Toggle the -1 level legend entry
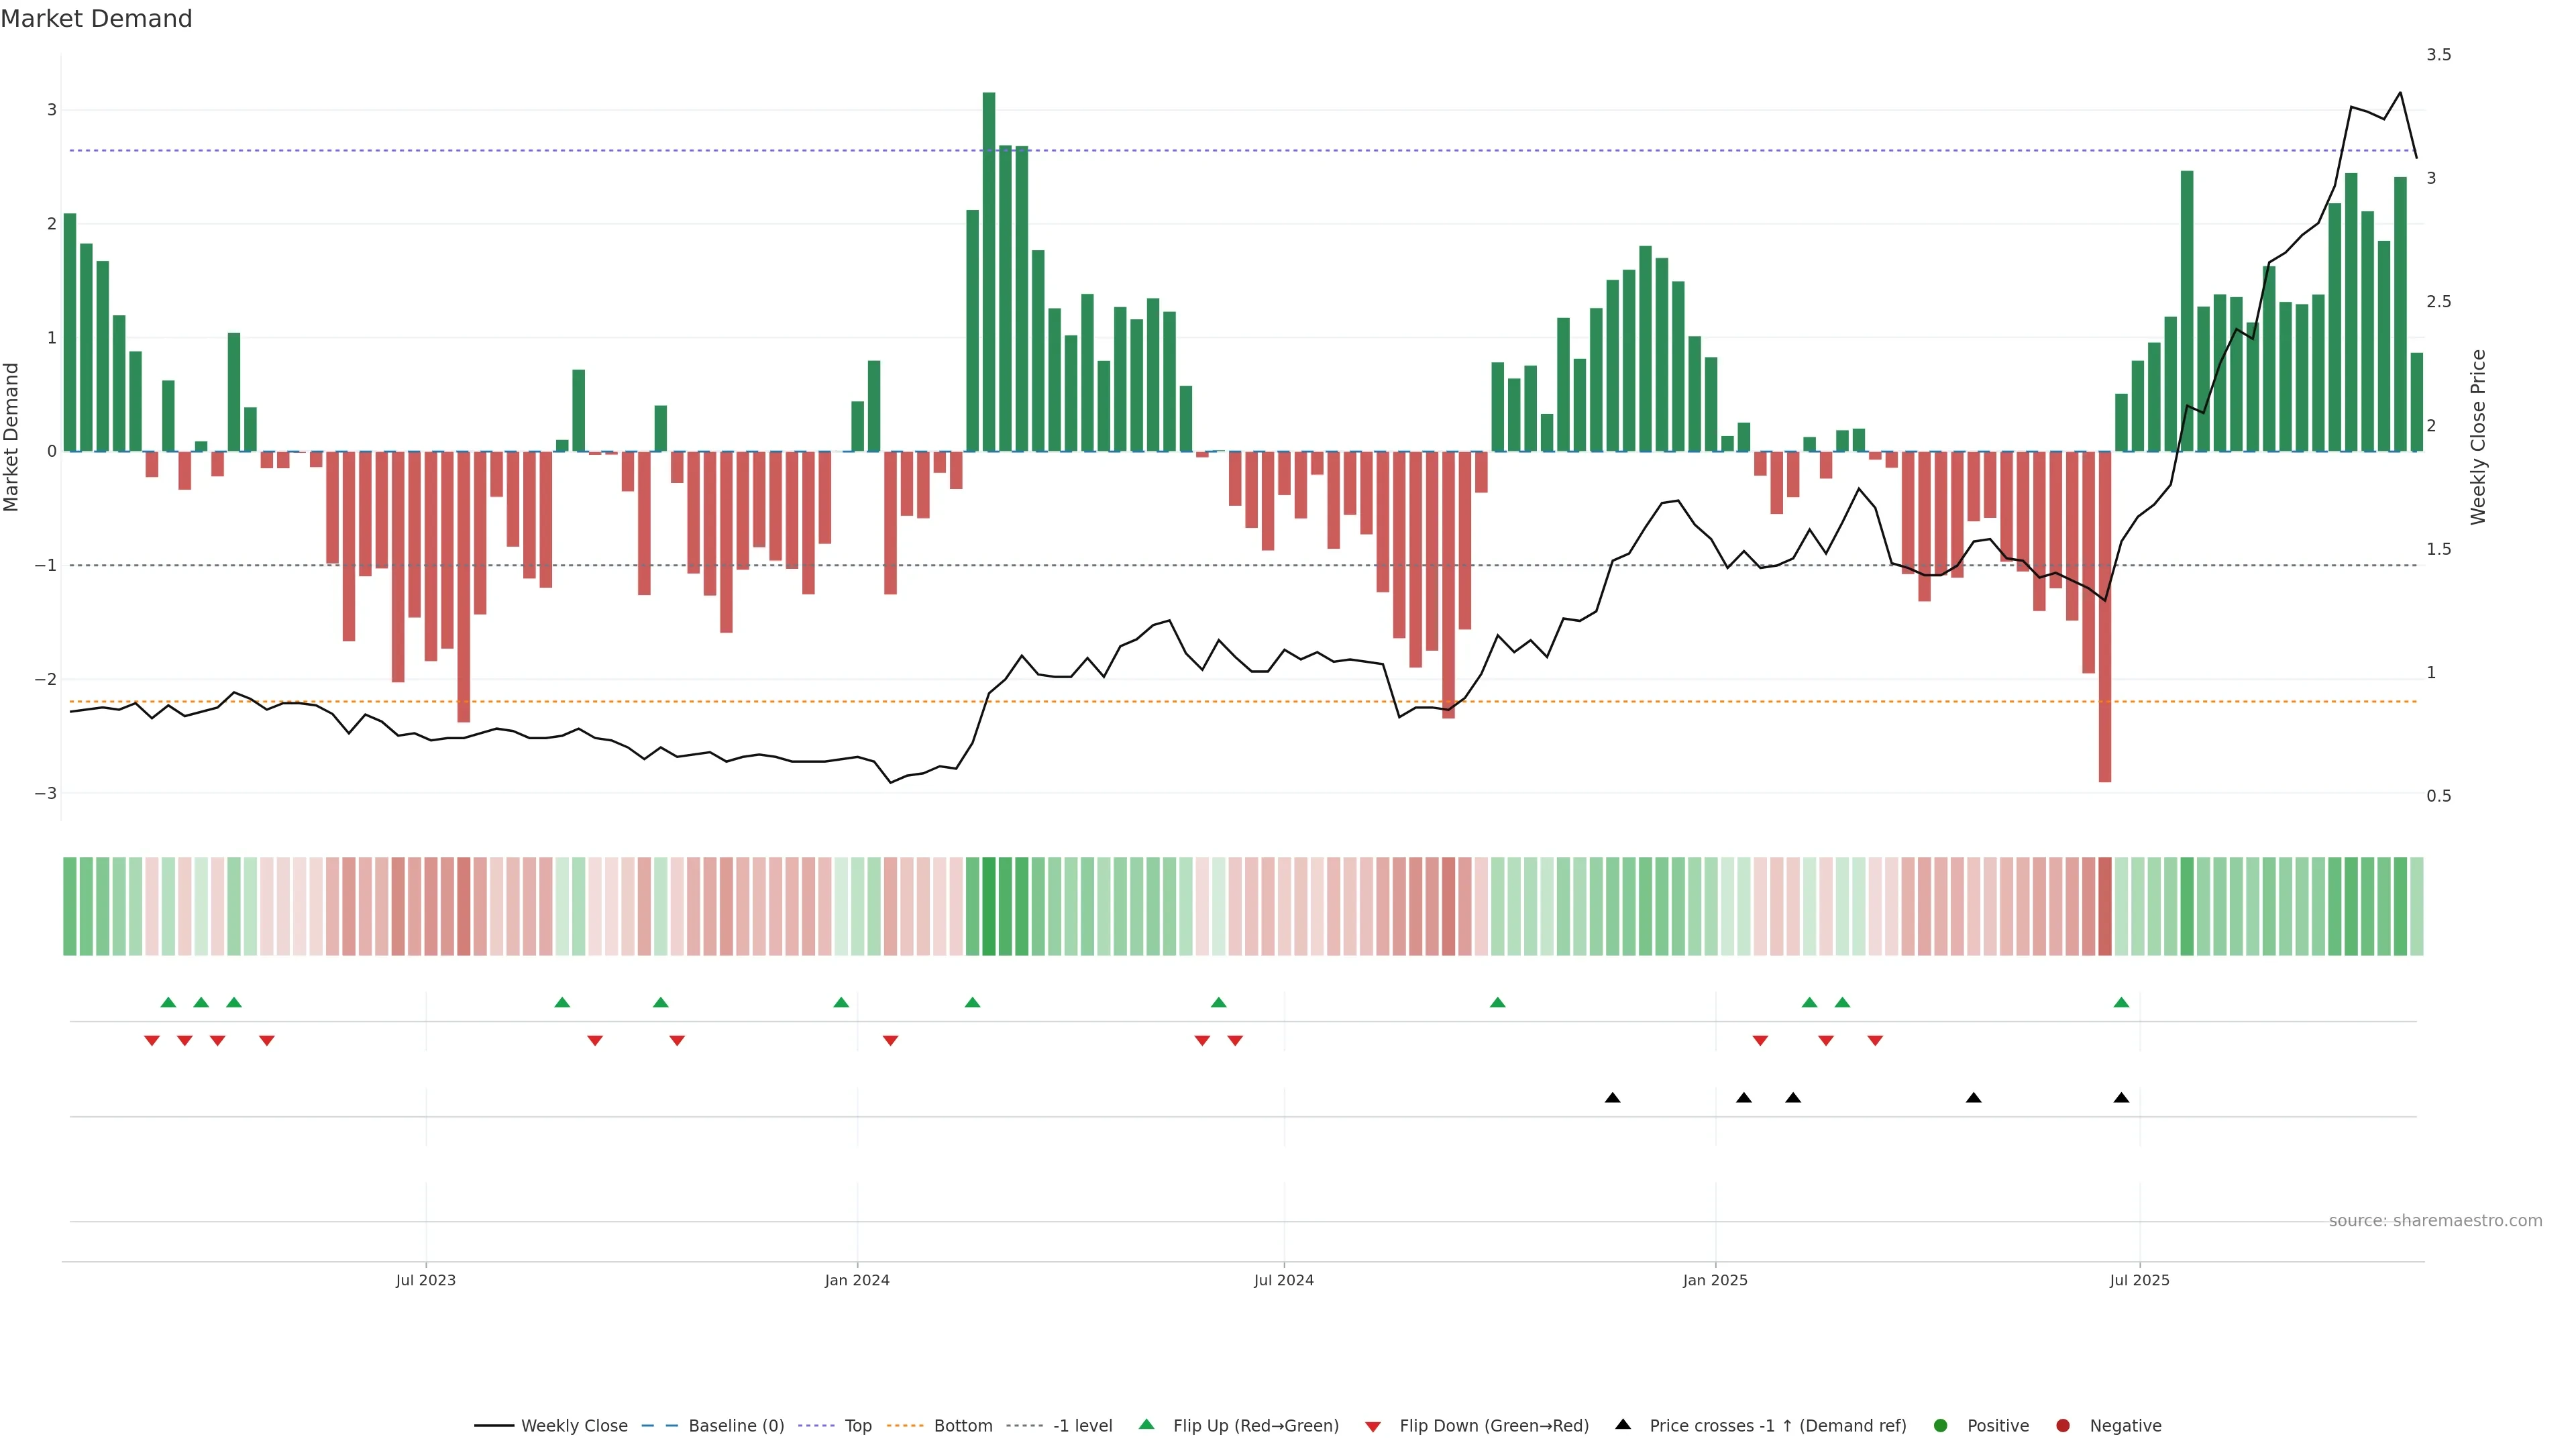 (x=1082, y=1426)
